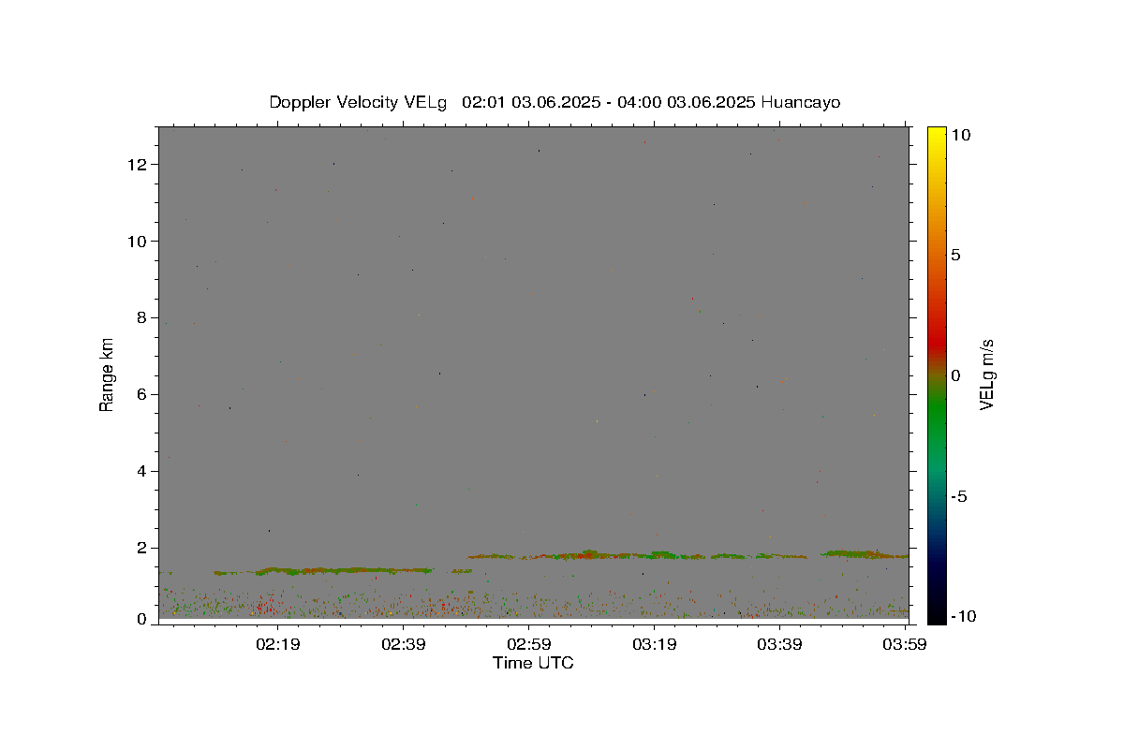This screenshot has height=749, width=1124.
Task: Click the colorbar value -5 label
Action: 959,496
